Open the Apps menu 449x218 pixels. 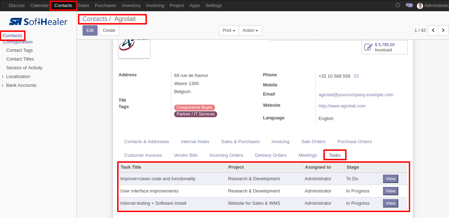[x=194, y=5]
